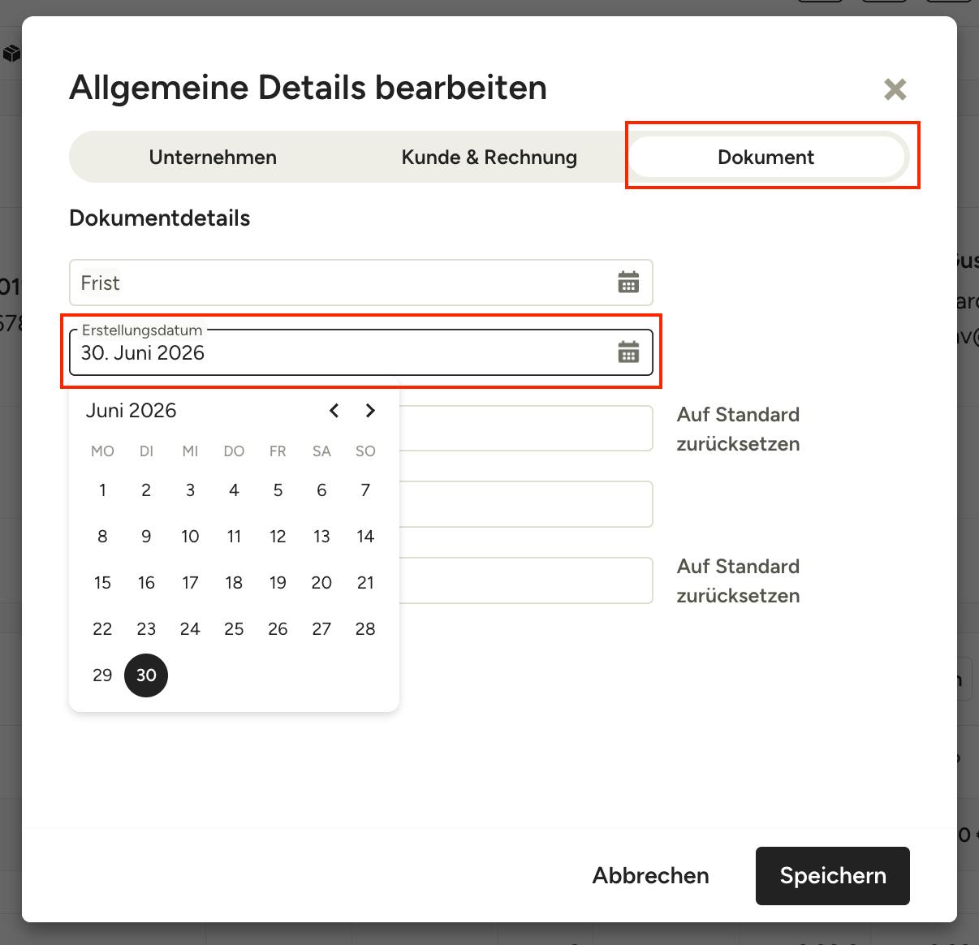This screenshot has height=945, width=979.
Task: Click into the Frist input field
Action: point(361,283)
